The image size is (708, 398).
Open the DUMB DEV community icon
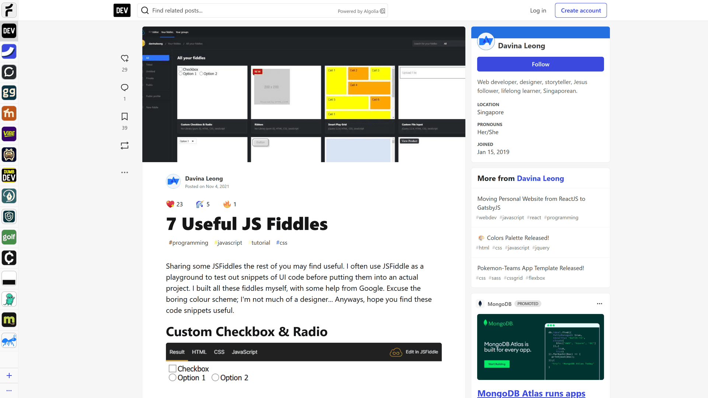(x=9, y=175)
